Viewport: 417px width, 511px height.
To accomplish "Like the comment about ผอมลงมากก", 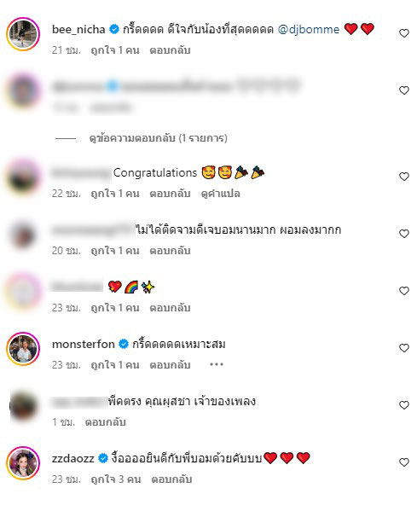I will pos(404,234).
